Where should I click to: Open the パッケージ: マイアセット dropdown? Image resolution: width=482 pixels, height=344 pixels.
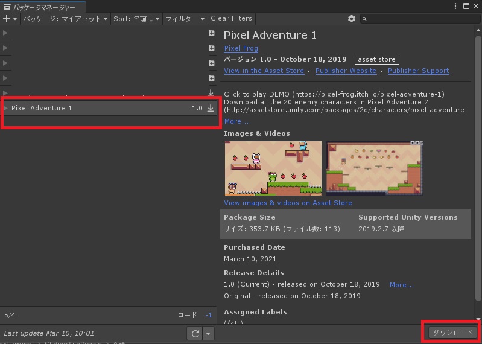pos(66,19)
